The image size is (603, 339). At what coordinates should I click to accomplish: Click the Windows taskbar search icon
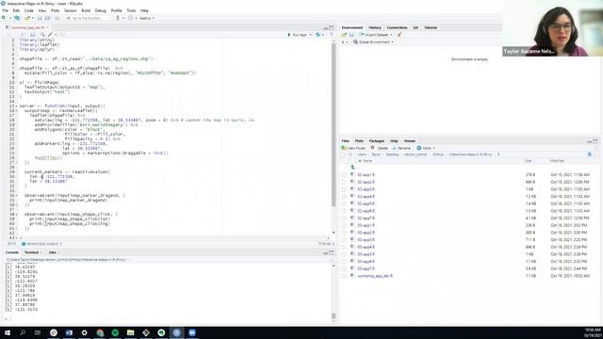coord(23,332)
